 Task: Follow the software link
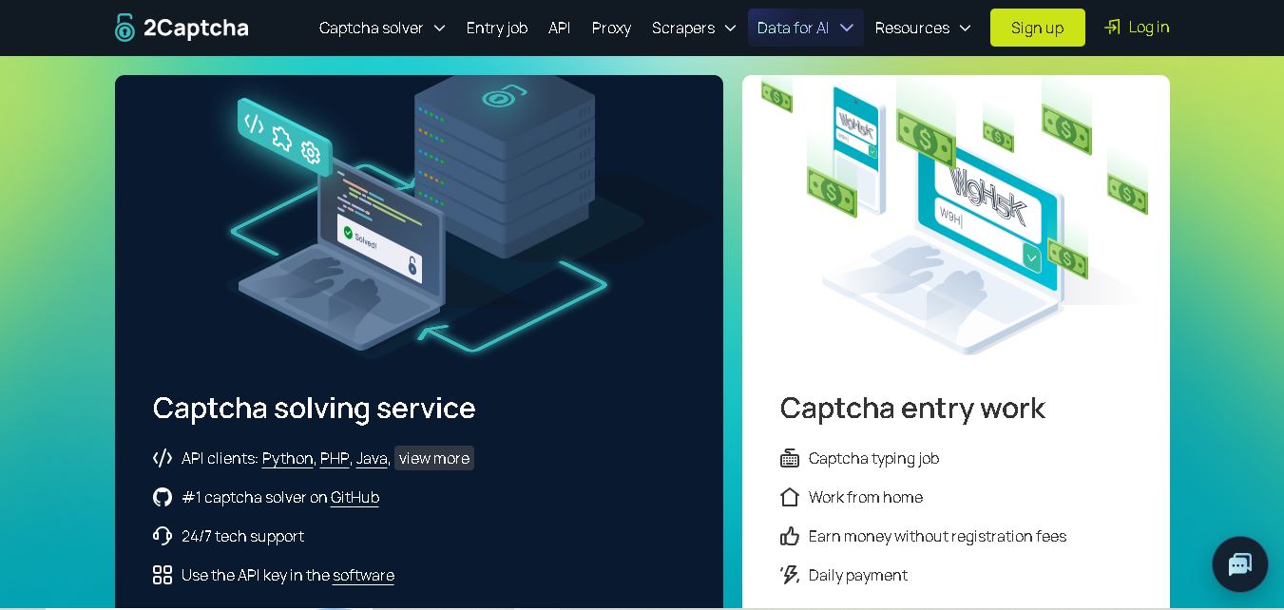[363, 575]
